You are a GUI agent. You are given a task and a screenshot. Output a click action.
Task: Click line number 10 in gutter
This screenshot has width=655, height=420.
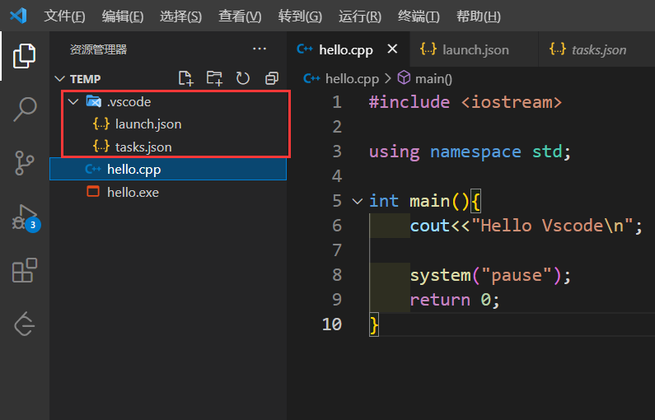click(332, 324)
